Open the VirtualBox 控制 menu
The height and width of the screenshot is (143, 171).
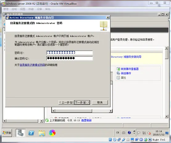pyautogui.click(x=14, y=9)
